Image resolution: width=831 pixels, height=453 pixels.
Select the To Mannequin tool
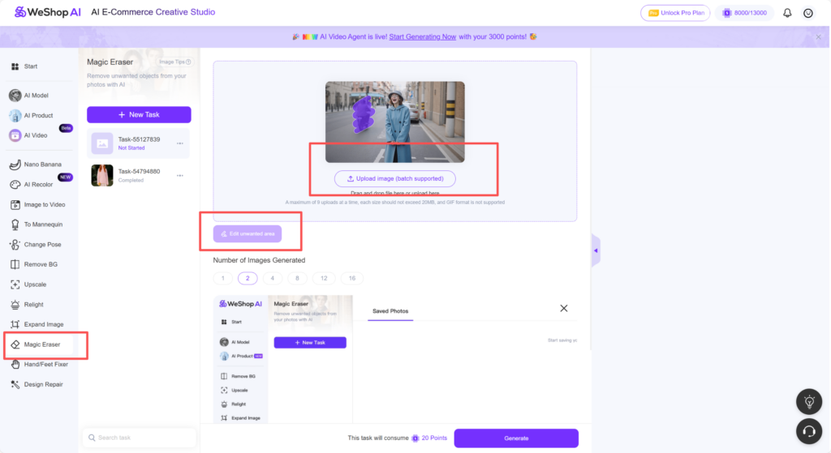(37, 224)
